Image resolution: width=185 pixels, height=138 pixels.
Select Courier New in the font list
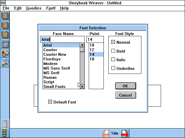pyautogui.click(x=61, y=54)
